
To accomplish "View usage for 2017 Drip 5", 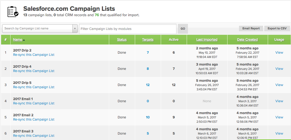I will coord(279,85).
